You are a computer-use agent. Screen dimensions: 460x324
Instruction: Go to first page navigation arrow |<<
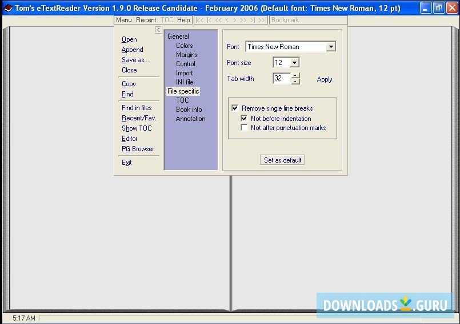pyautogui.click(x=199, y=20)
